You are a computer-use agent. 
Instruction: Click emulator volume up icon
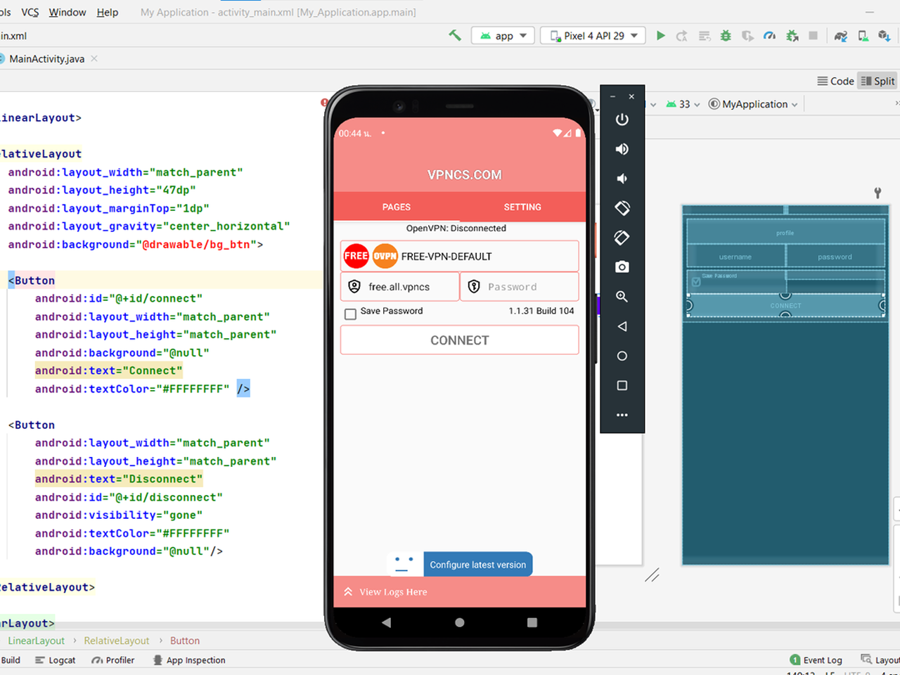622,149
